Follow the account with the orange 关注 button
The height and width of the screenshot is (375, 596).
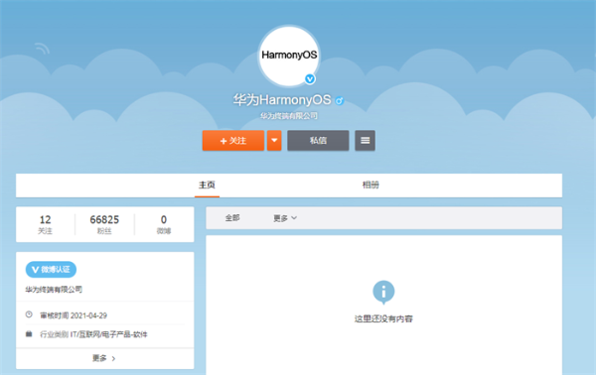pos(233,141)
